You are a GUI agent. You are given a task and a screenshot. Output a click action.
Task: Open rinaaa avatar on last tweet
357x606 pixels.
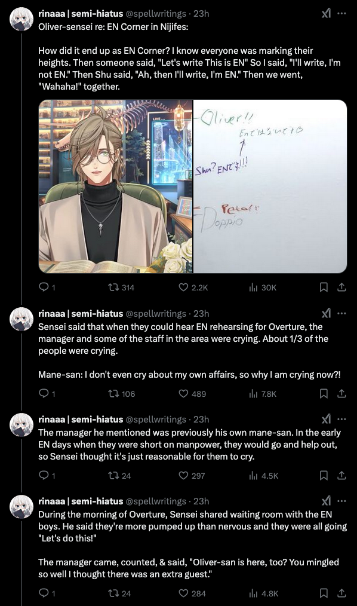click(x=21, y=507)
